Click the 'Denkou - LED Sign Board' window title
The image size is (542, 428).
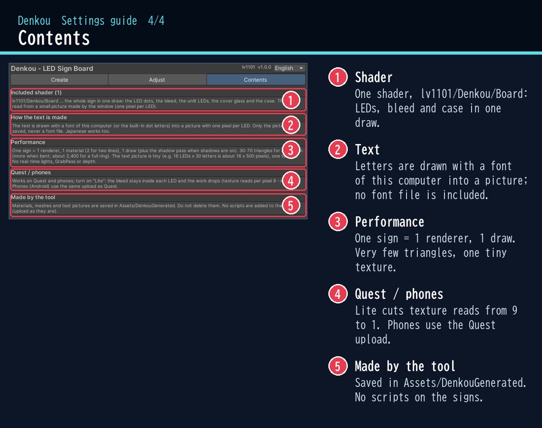coord(52,68)
